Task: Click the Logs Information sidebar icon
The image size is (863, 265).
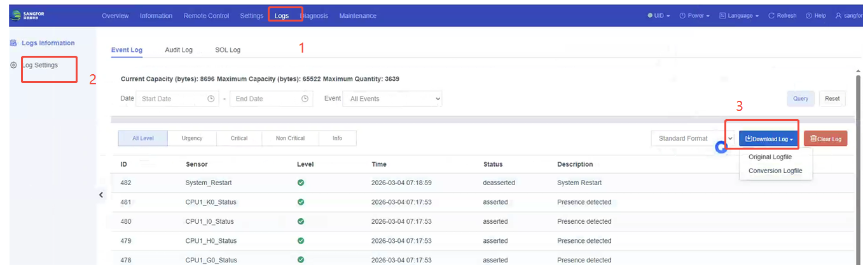Action: [13, 43]
